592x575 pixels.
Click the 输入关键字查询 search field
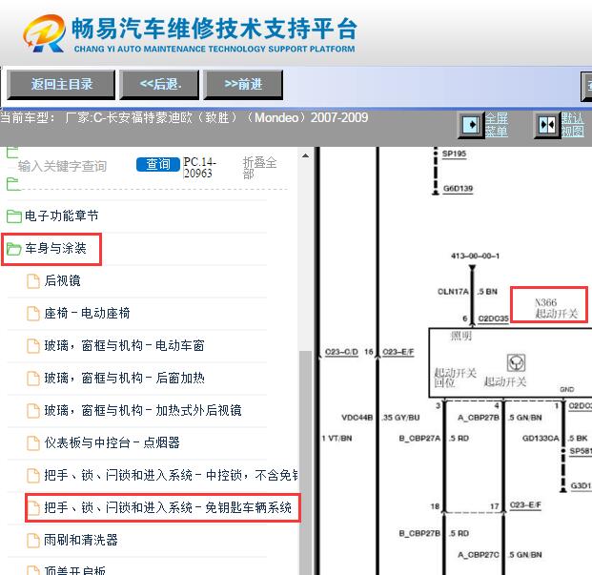point(63,166)
